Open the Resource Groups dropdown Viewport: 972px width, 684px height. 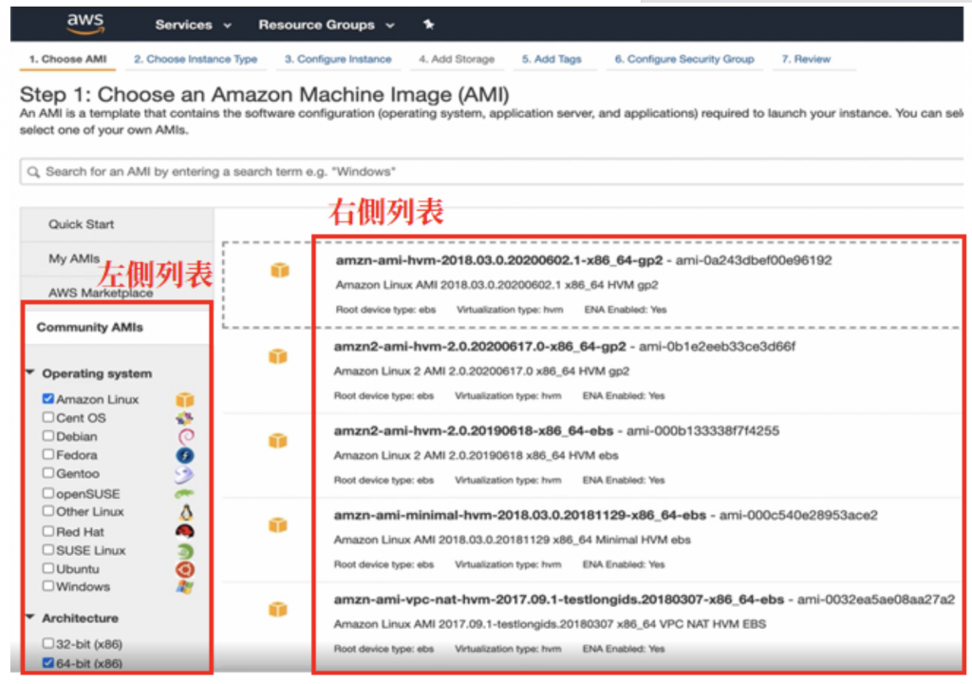tap(327, 25)
